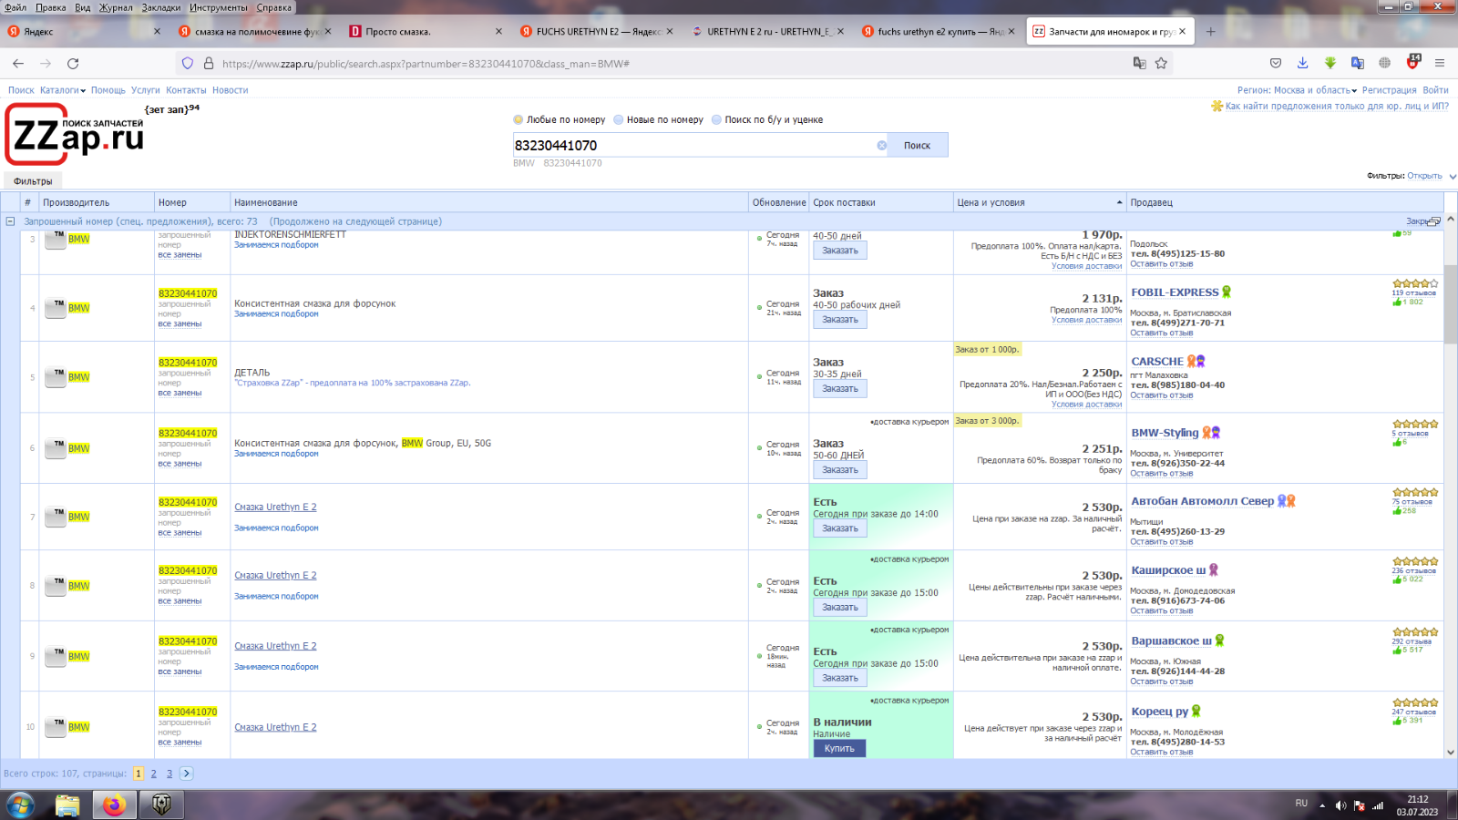1458x820 pixels.
Task: Open the file explorer in the taskbar
Action: tap(67, 805)
